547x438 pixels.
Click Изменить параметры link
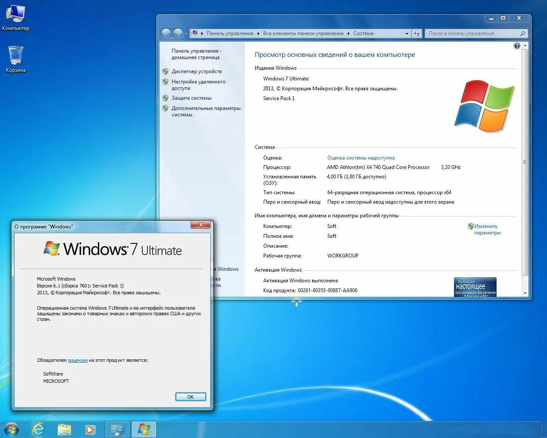tap(487, 229)
